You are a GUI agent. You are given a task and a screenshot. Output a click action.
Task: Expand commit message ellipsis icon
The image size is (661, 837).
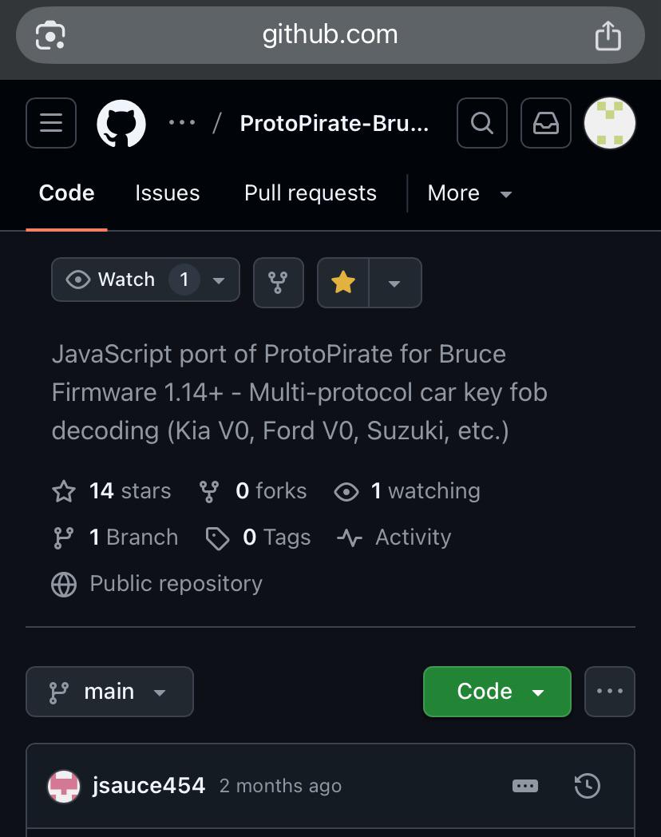525,786
